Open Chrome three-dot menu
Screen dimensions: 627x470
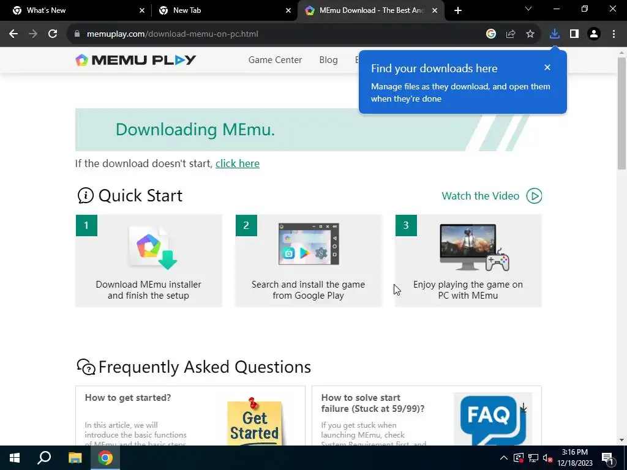614,34
